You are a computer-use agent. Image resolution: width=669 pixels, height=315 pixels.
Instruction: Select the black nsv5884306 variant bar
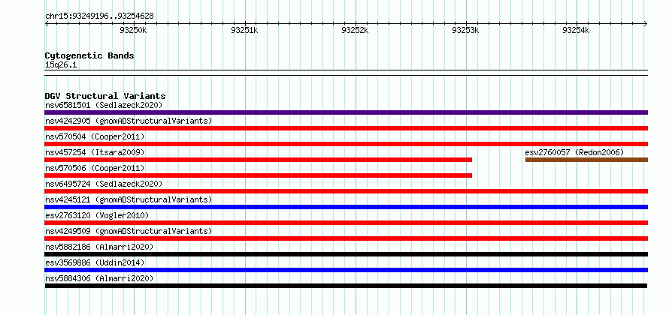click(346, 286)
